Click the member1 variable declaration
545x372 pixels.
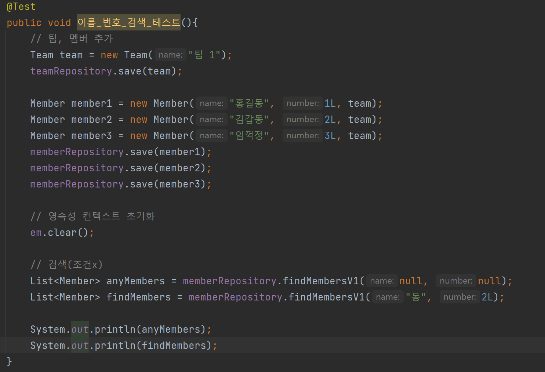pos(91,103)
